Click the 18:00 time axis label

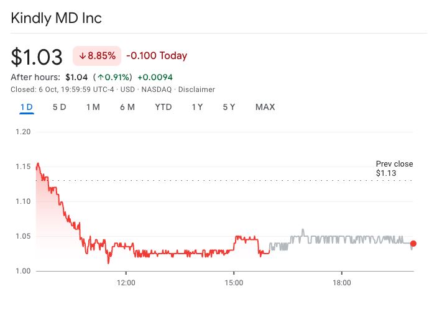pos(341,283)
